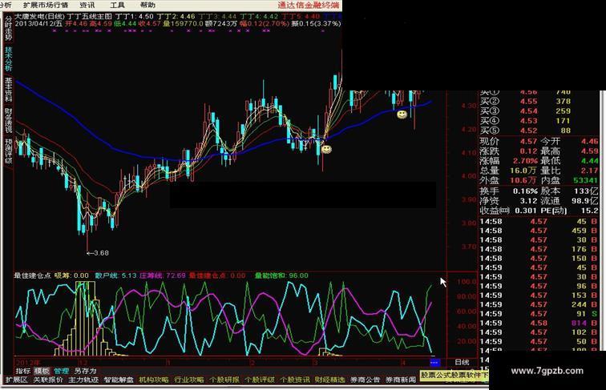The image size is (606, 390).
Task: Click the 买④ bid row at 4.53
Action: pyautogui.click(x=526, y=121)
